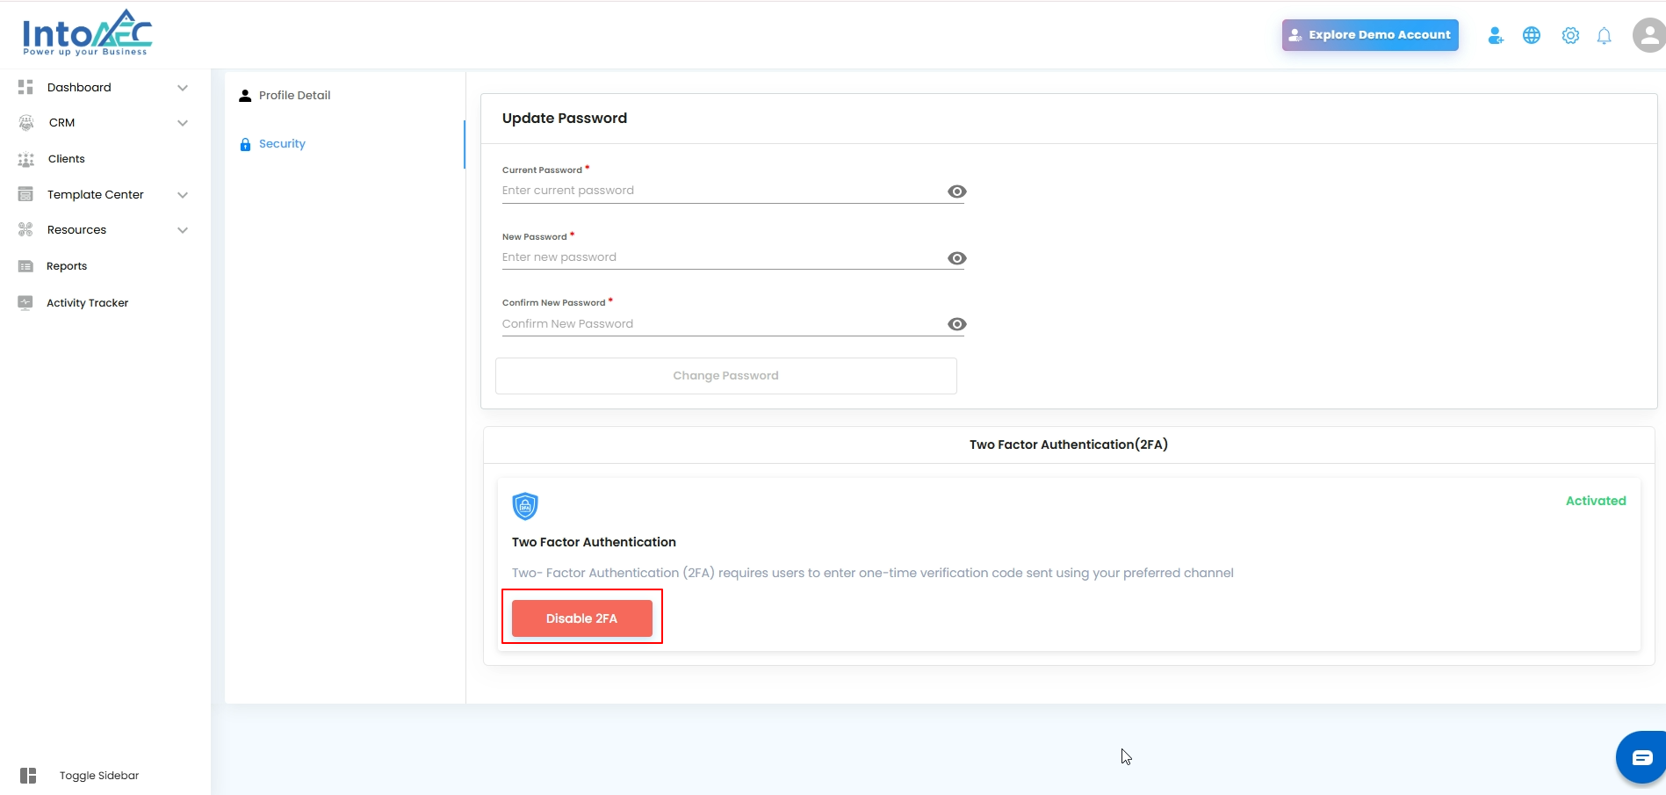Image resolution: width=1666 pixels, height=795 pixels.
Task: Click the IntoAEC logo
Action: tap(87, 33)
